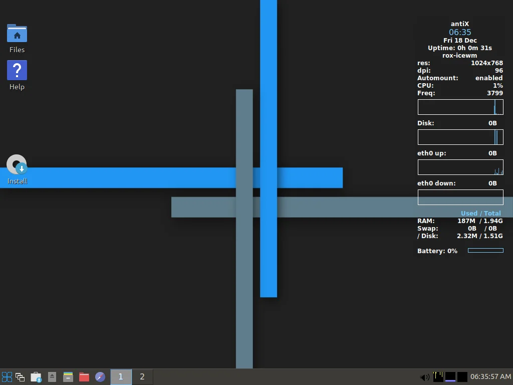The height and width of the screenshot is (385, 513).
Task: Launch the web browser compass icon
Action: [100, 377]
